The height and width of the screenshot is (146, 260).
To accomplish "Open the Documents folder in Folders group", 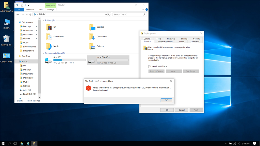I will [x=55, y=36].
